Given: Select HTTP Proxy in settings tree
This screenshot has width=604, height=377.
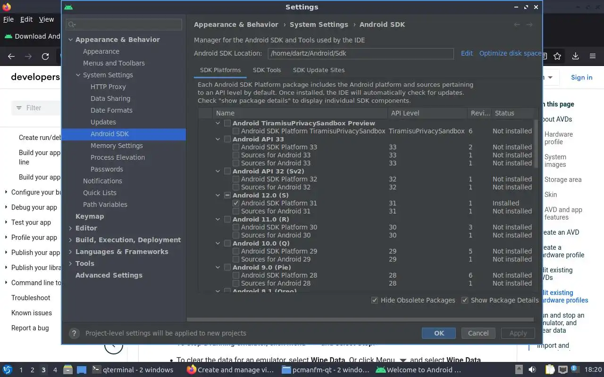Looking at the screenshot, I should pyautogui.click(x=108, y=87).
